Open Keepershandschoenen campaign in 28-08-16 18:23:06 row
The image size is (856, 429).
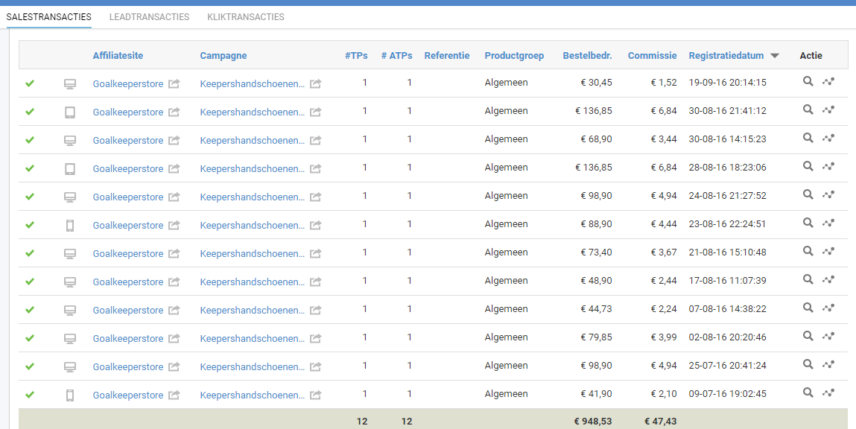coord(253,169)
